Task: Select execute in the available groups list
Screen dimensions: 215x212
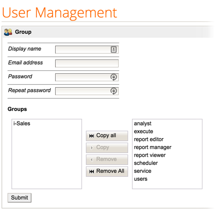Action: 143,131
